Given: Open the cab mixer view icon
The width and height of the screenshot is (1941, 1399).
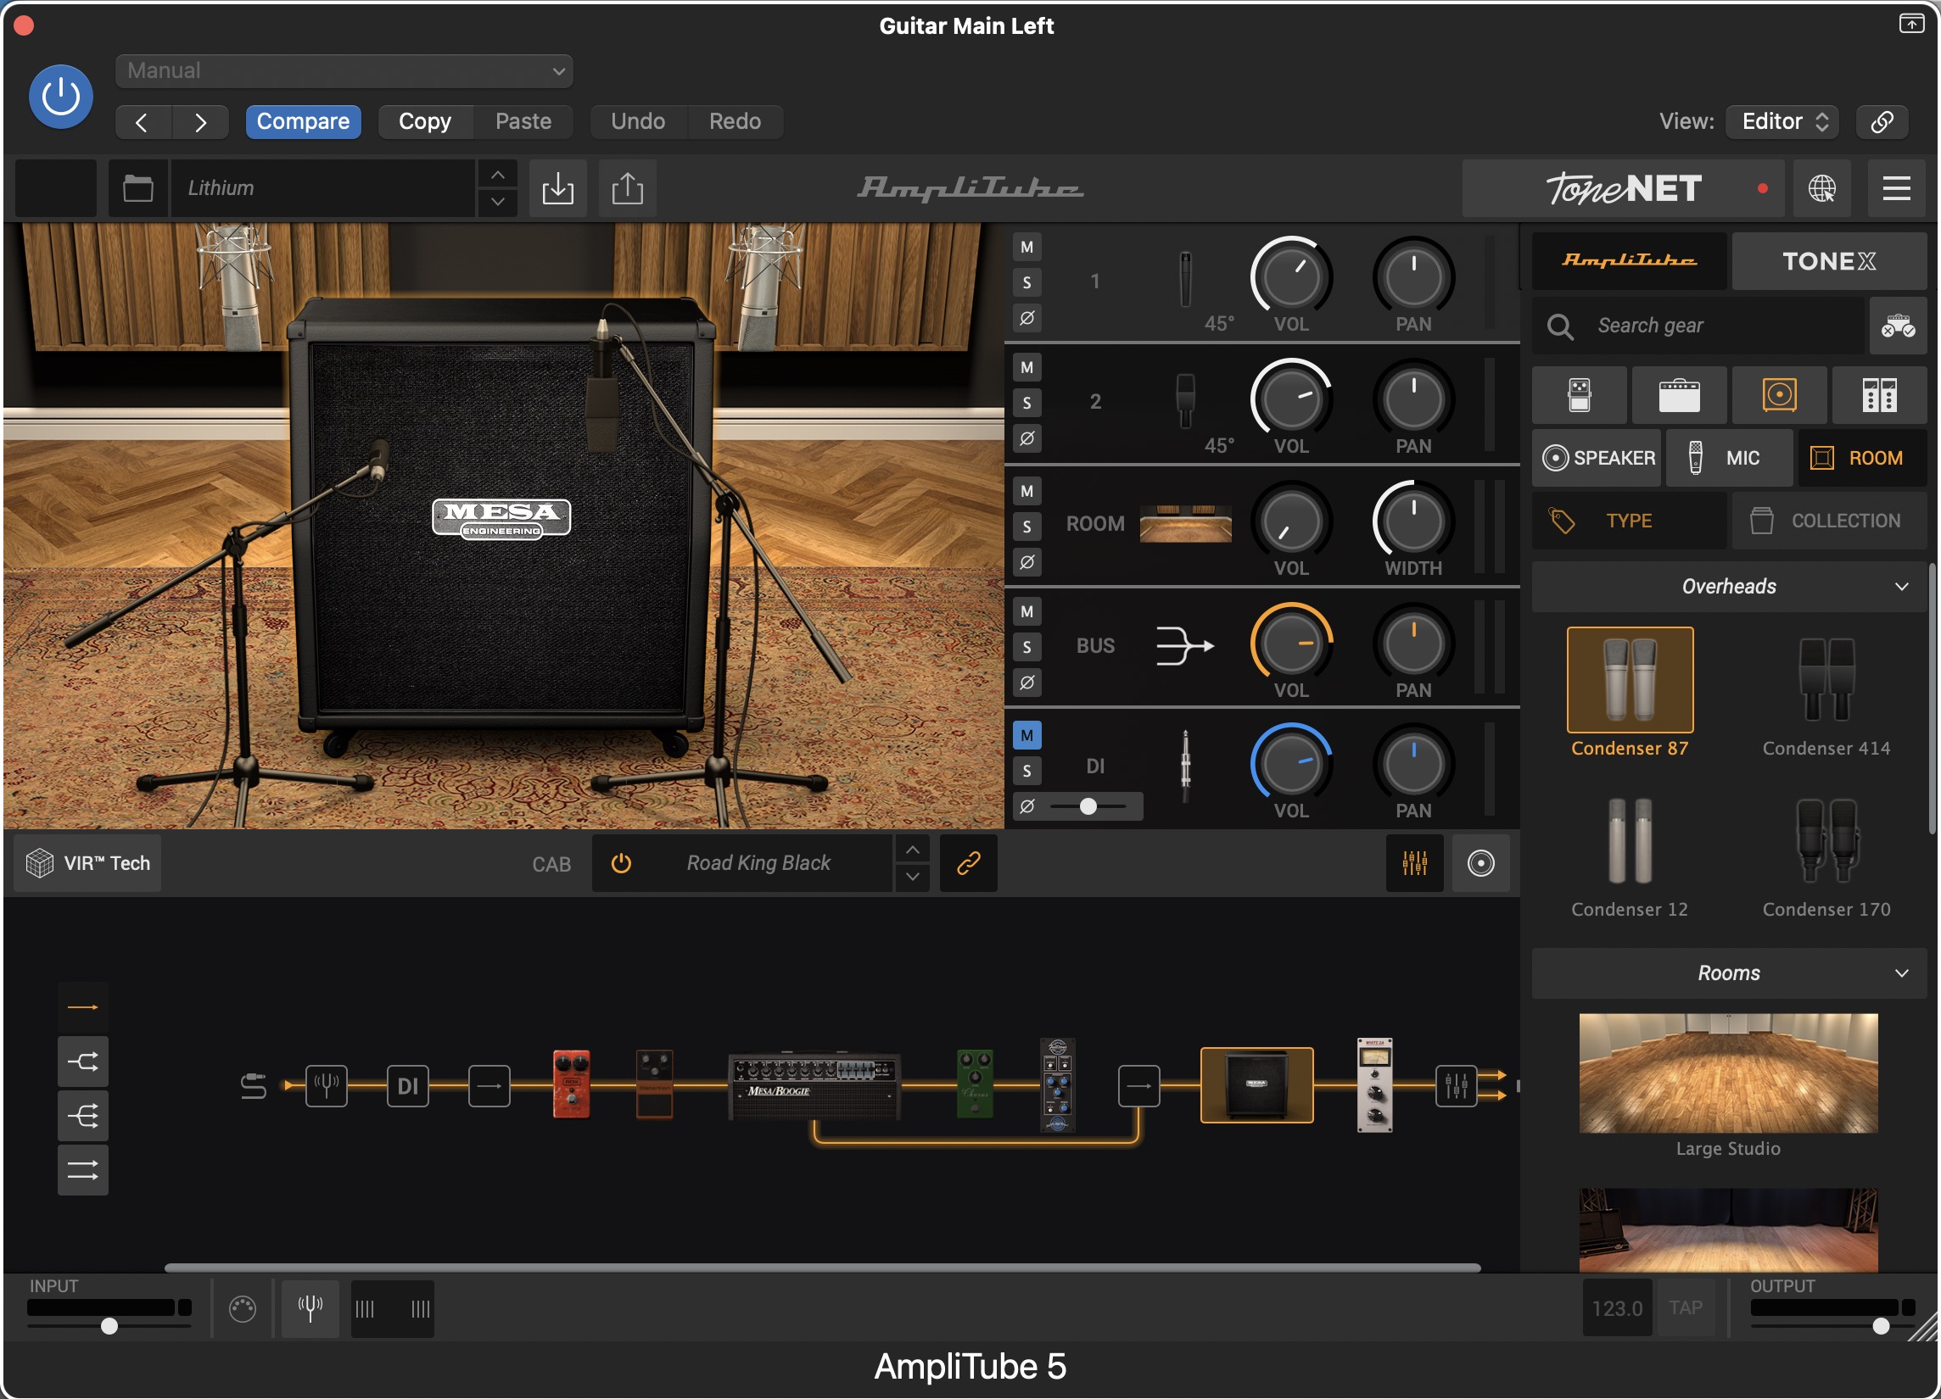Looking at the screenshot, I should tap(1414, 863).
